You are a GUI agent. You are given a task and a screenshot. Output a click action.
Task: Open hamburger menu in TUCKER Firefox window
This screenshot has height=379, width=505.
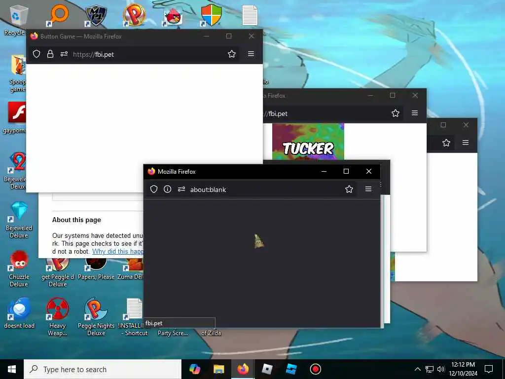(415, 113)
